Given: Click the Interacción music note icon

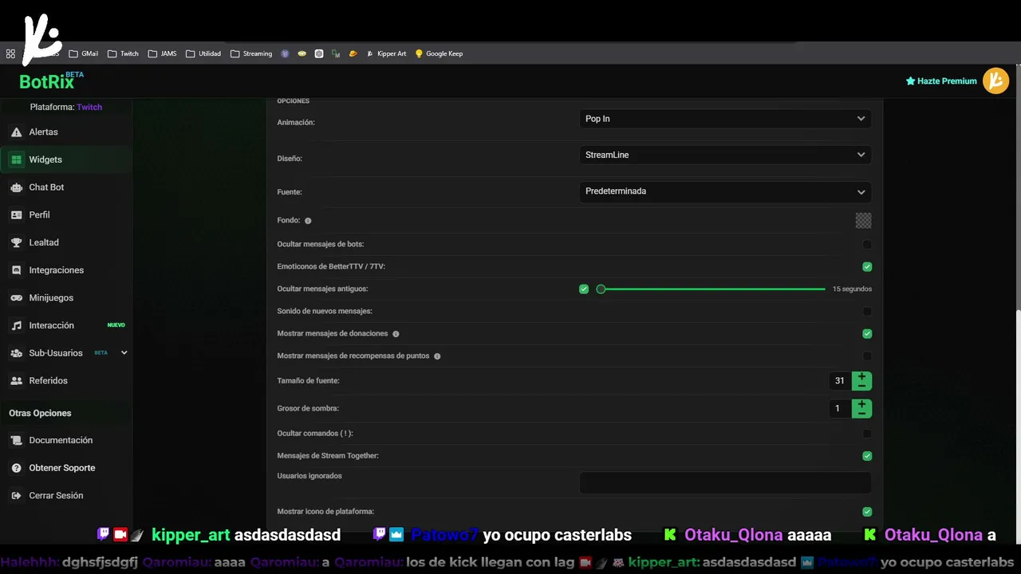Looking at the screenshot, I should point(16,325).
